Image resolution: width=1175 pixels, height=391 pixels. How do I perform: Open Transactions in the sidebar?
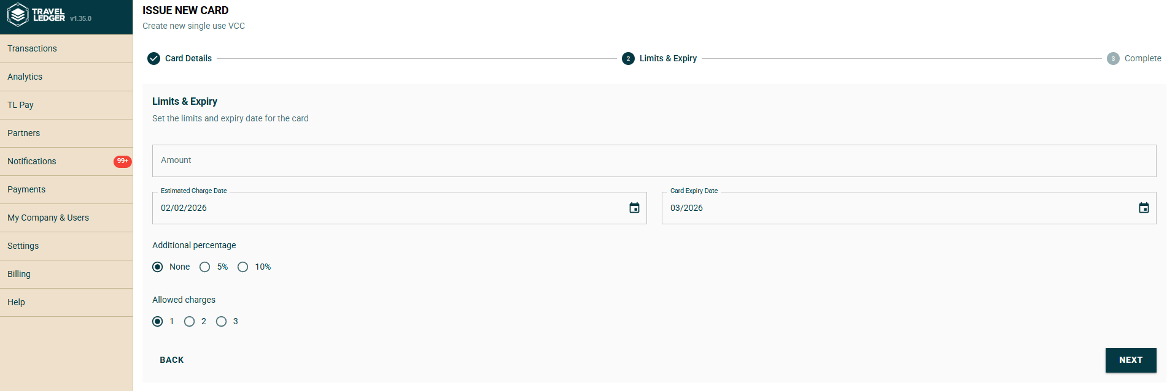pos(32,48)
